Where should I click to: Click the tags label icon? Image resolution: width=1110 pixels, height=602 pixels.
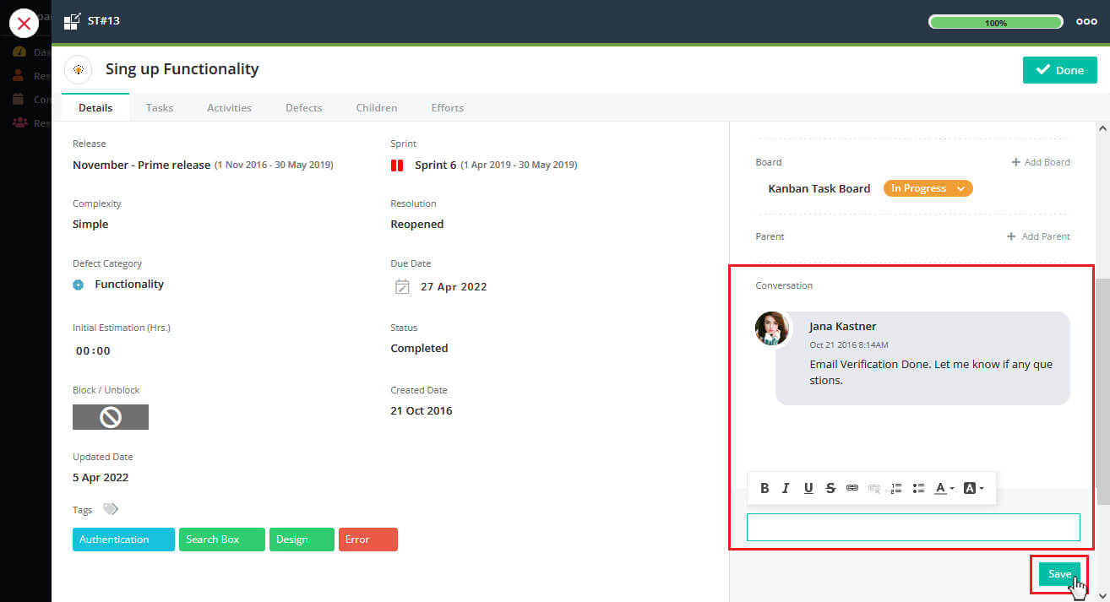(111, 509)
